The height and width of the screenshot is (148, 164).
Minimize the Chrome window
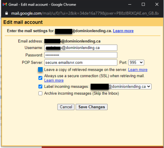130,5
